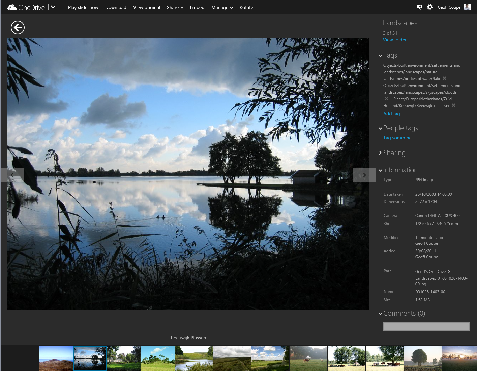Click Geoff Coupe profile picture

[x=467, y=7]
